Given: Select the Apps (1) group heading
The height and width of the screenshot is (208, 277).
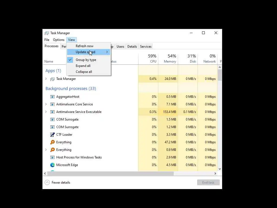Looking at the screenshot, I should (53, 71).
